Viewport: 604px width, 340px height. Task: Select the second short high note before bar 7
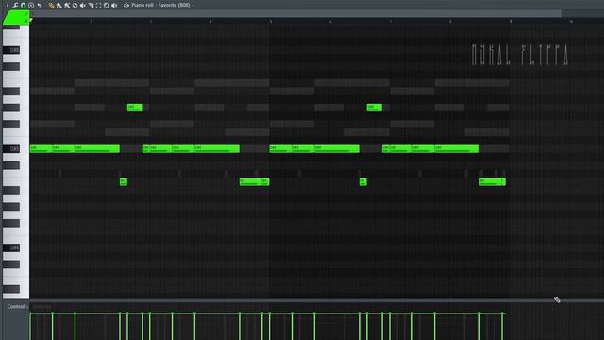click(375, 108)
